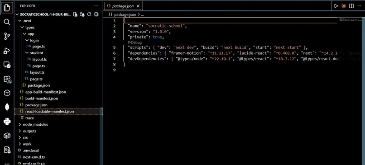
Task: Click the true value on private line
Action: pos(157,37)
